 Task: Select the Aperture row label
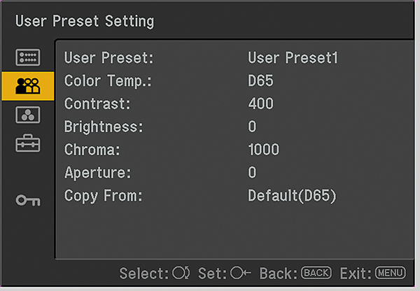[97, 173]
